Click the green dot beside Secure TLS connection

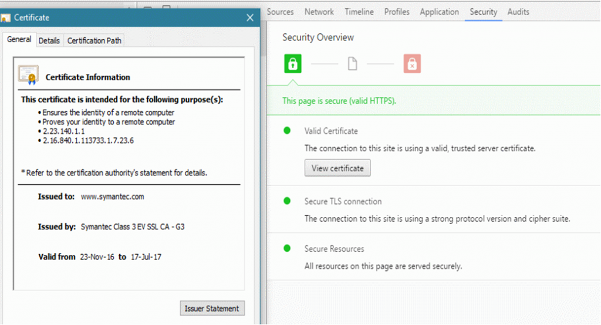287,201
